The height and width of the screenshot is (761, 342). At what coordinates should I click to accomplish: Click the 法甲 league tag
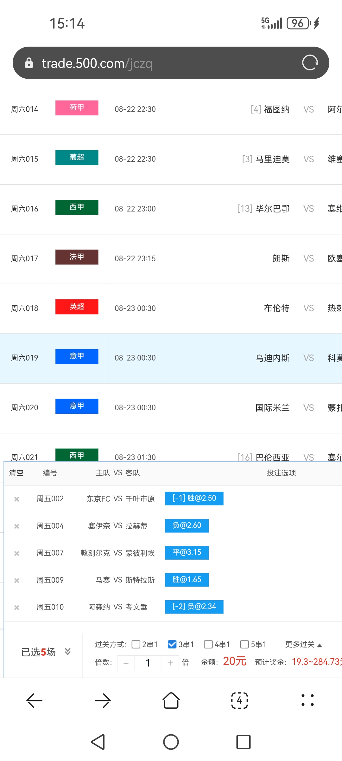point(77,257)
